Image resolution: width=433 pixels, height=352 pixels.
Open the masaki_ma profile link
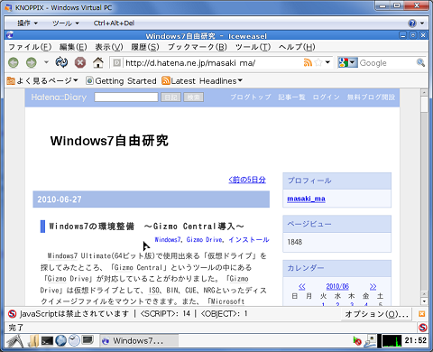point(306,199)
